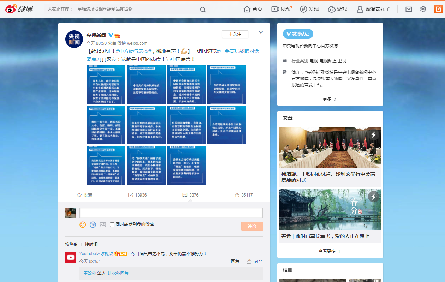This screenshot has width=445, height=282.
Task: Click the 行业类别 briefcase icon
Action: pyautogui.click(x=285, y=61)
